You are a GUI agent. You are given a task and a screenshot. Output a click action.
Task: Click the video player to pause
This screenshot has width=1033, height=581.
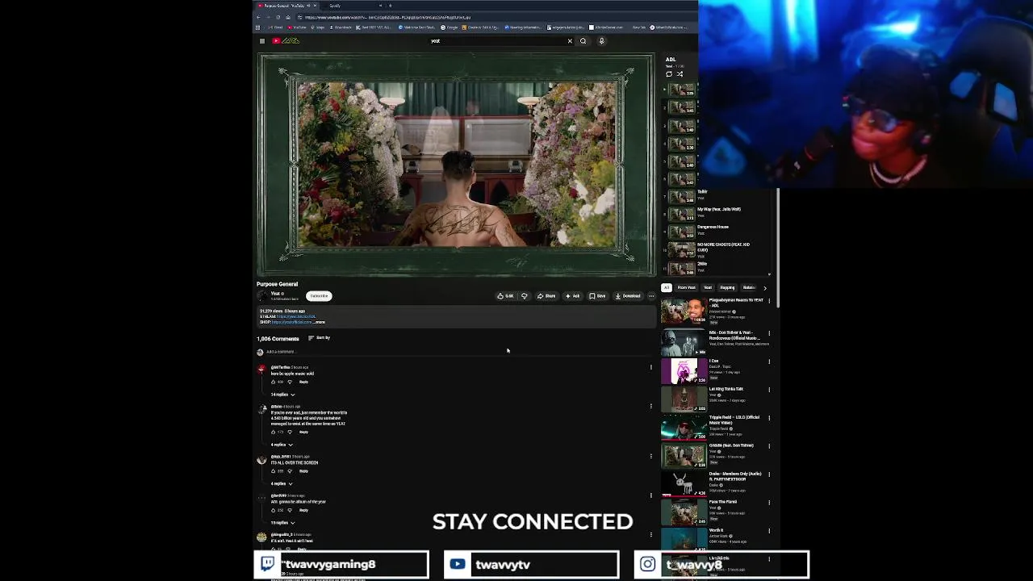tap(456, 165)
